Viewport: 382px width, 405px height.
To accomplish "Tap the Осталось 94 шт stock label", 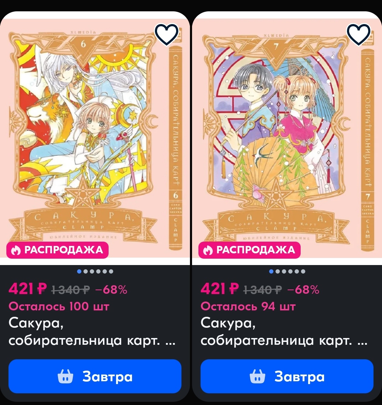I will click(x=248, y=306).
